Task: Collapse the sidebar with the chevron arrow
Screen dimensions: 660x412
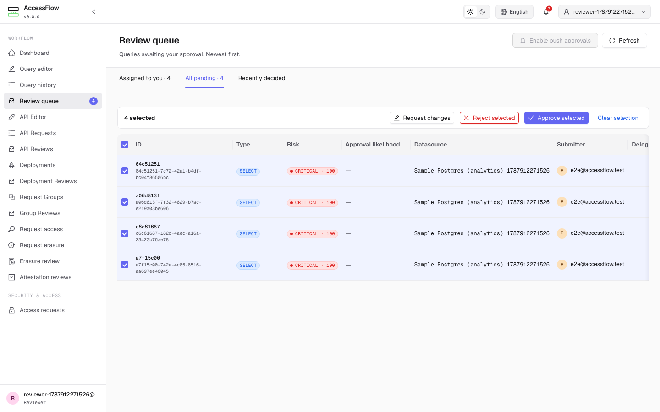Action: tap(93, 12)
